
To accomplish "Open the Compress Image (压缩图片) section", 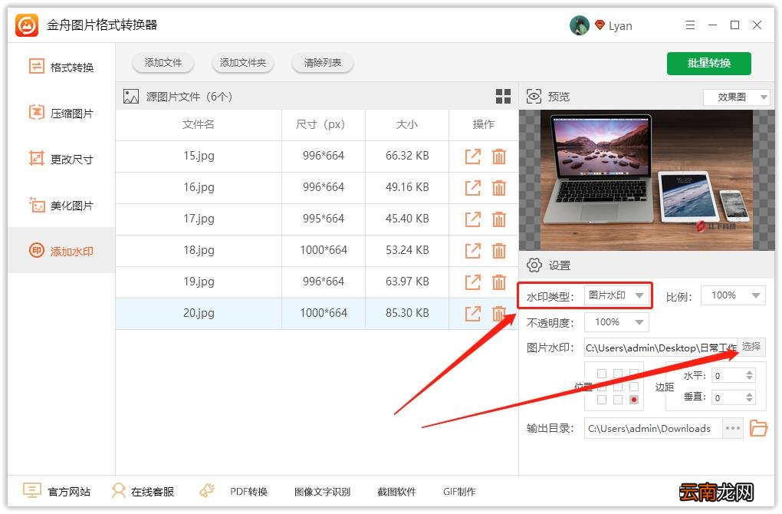I will 61,114.
